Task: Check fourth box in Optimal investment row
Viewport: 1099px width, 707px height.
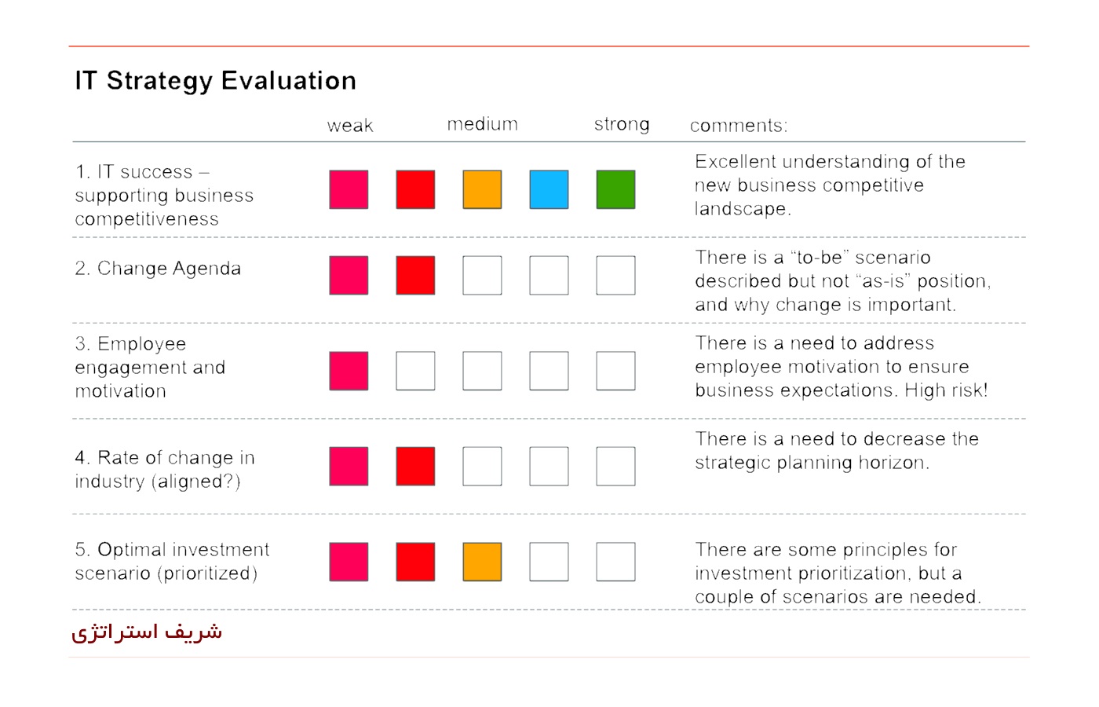Action: pos(549,562)
